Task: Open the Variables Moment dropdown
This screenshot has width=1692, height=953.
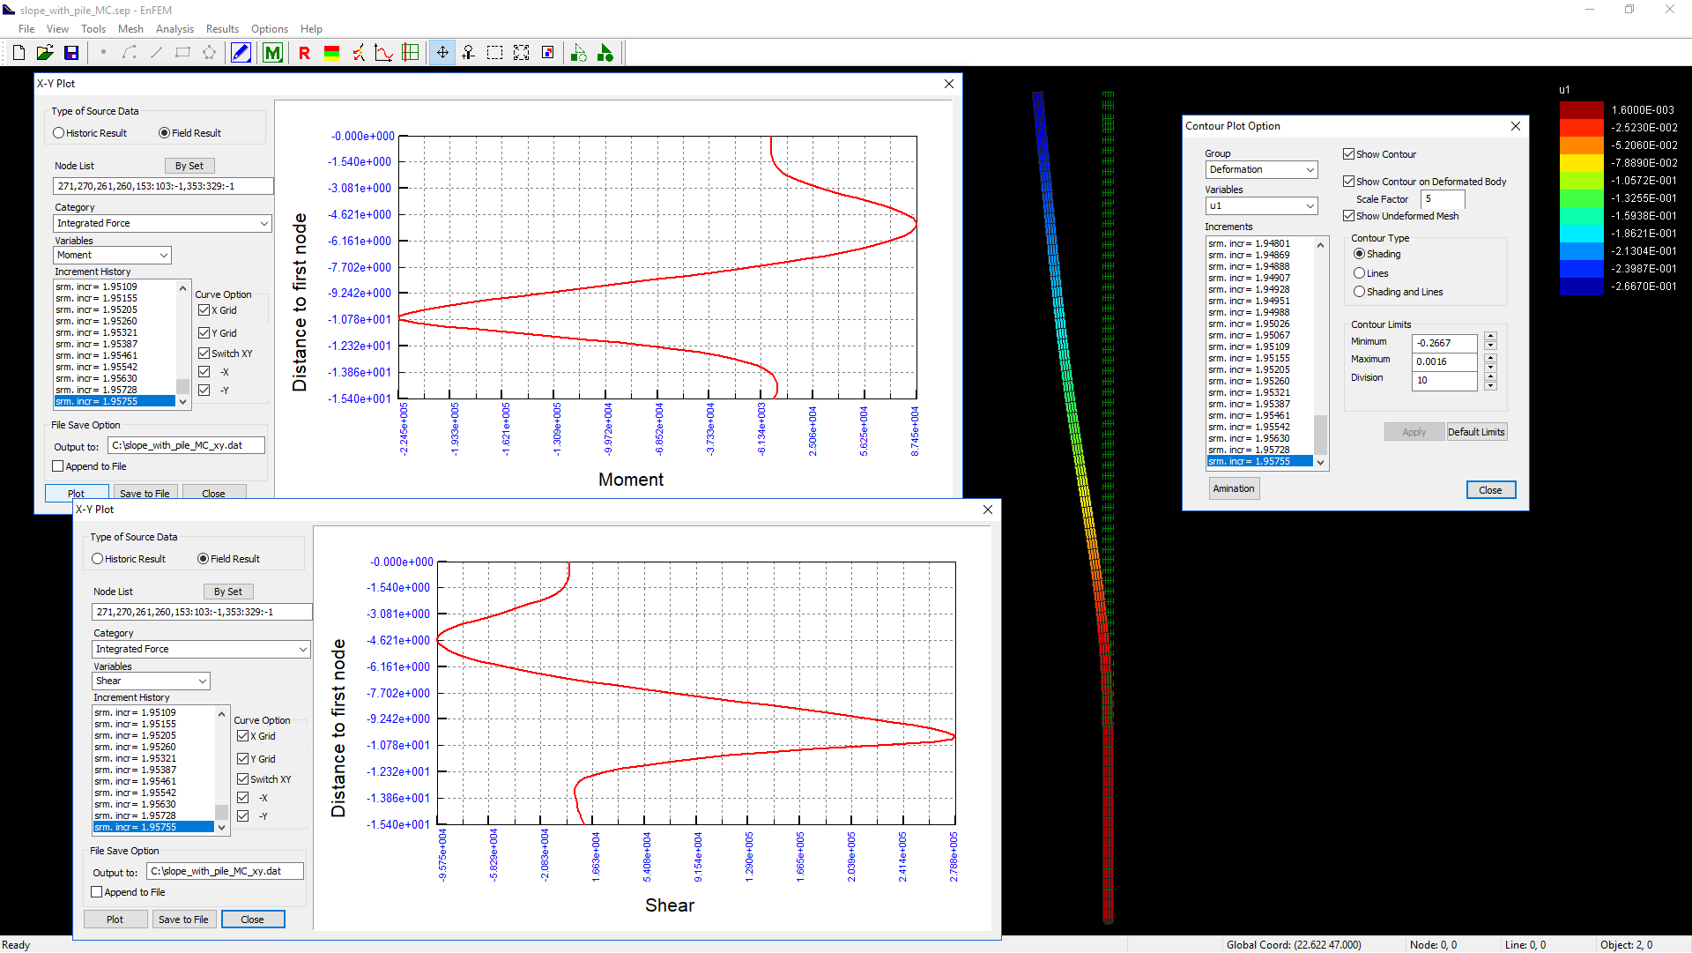Action: pyautogui.click(x=164, y=255)
